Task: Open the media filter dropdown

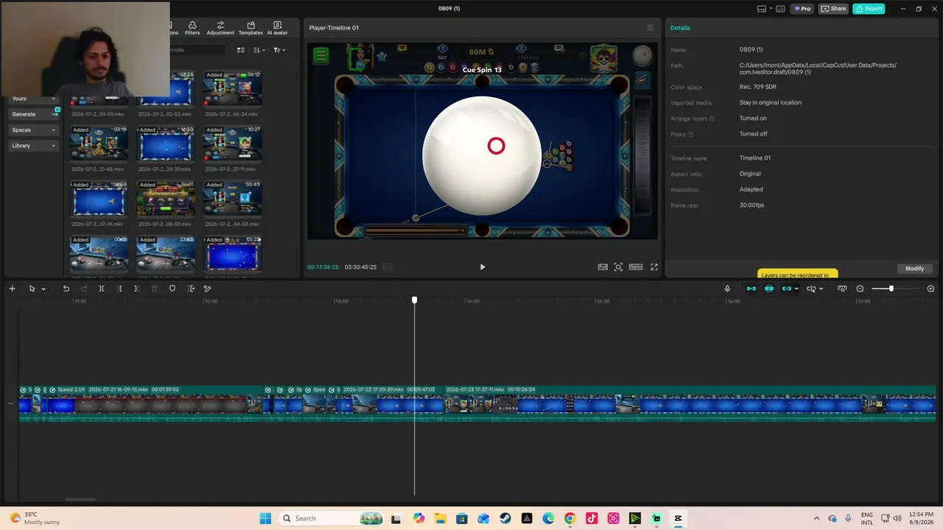Action: (279, 50)
